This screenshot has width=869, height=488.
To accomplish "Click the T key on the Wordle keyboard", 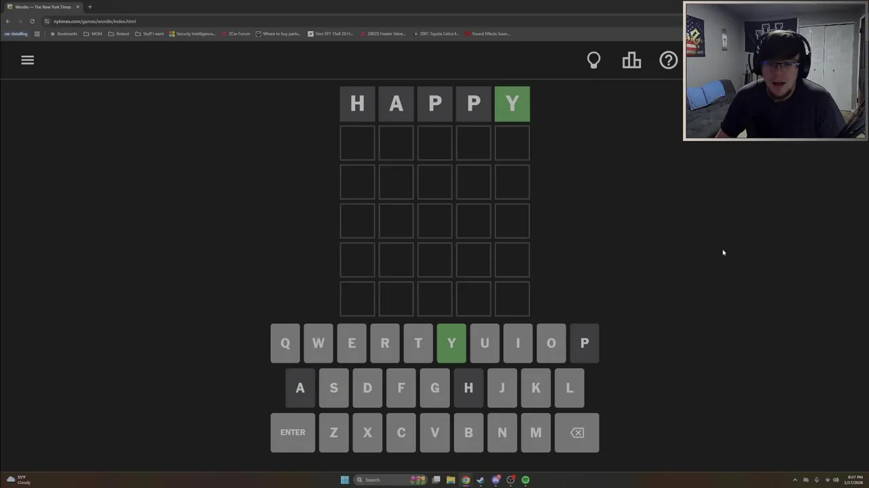I will 418,343.
